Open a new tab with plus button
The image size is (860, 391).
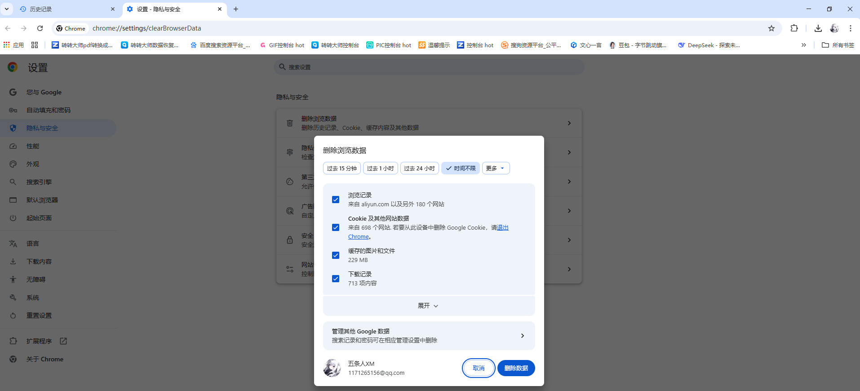[236, 9]
